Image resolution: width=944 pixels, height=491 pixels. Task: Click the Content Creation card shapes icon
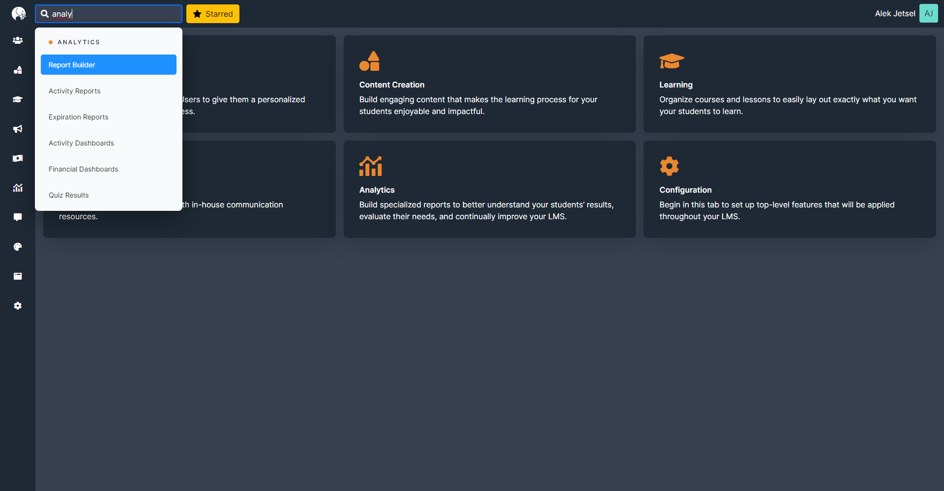click(369, 61)
